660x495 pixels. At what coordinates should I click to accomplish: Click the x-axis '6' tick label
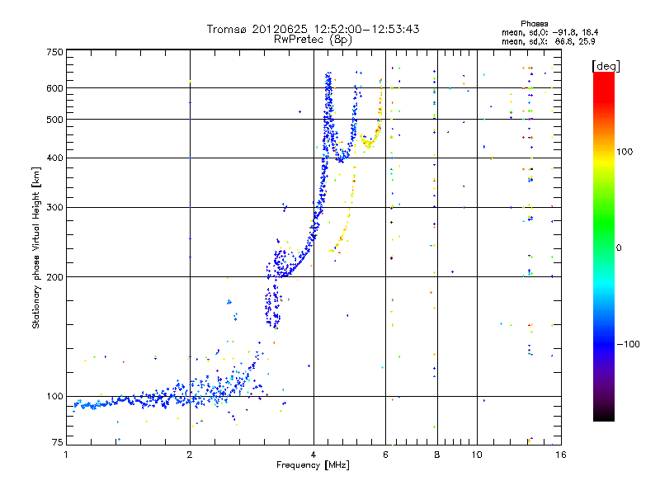(385, 455)
